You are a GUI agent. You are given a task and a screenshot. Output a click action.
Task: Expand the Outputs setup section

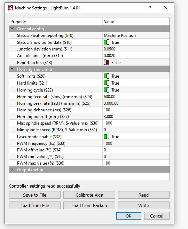pos(12,169)
